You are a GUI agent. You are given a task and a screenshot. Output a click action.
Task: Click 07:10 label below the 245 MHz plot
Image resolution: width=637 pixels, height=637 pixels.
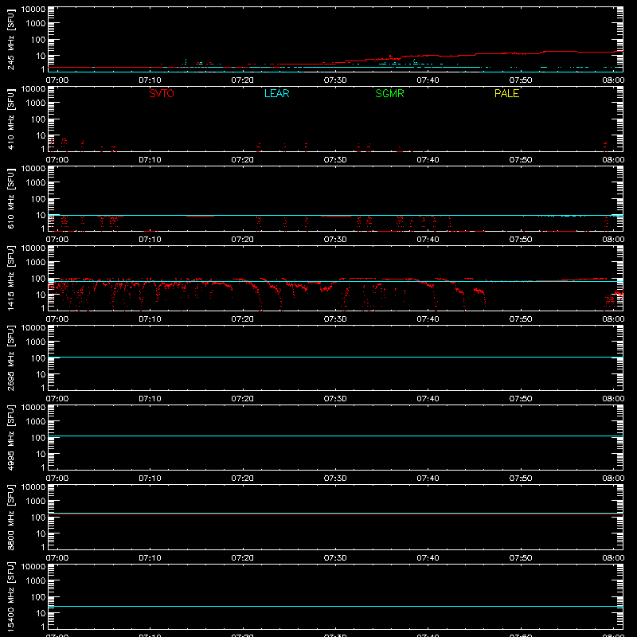tap(150, 80)
